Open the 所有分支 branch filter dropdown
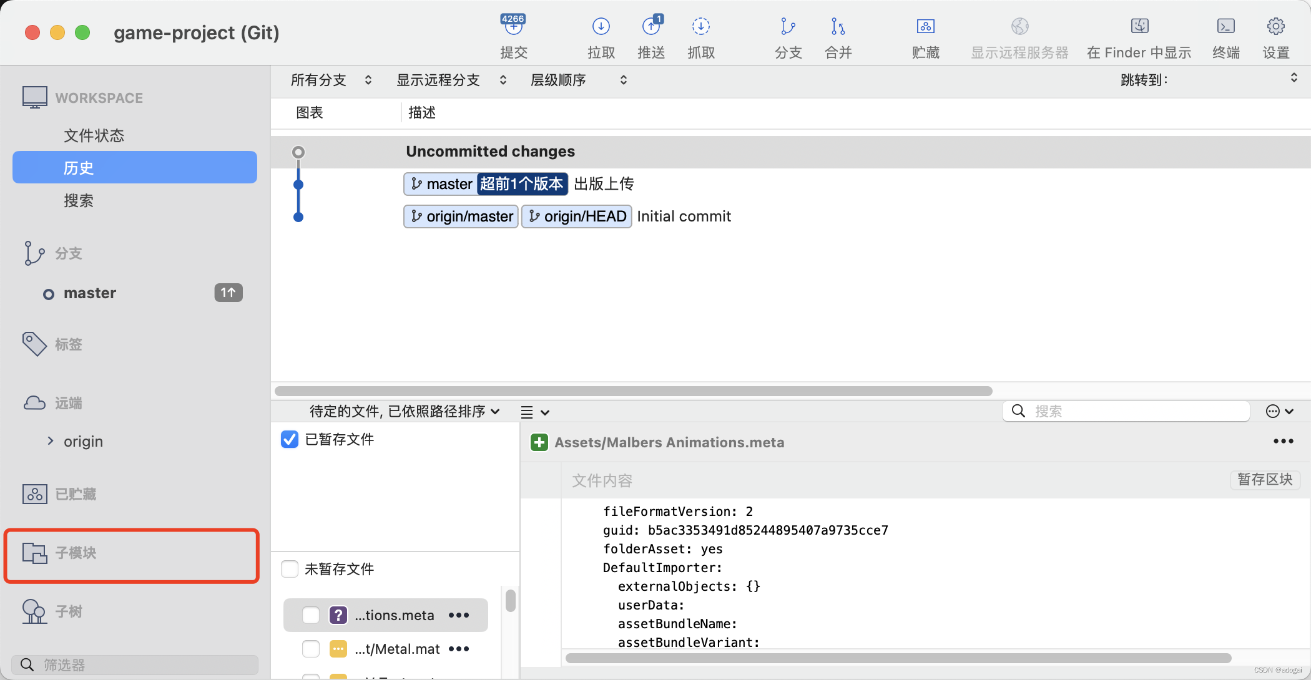 click(331, 80)
